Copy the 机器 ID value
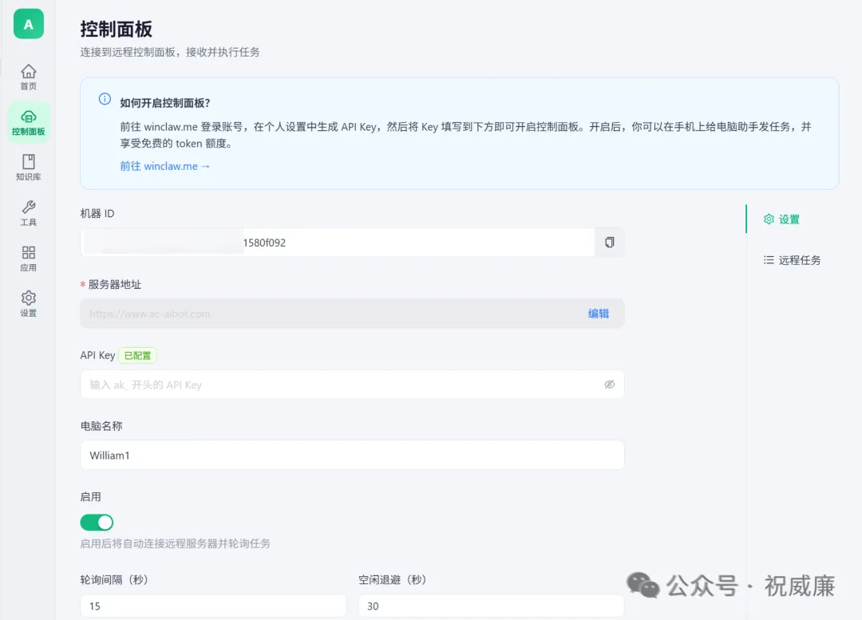Screen dimensions: 862x620 (609, 242)
